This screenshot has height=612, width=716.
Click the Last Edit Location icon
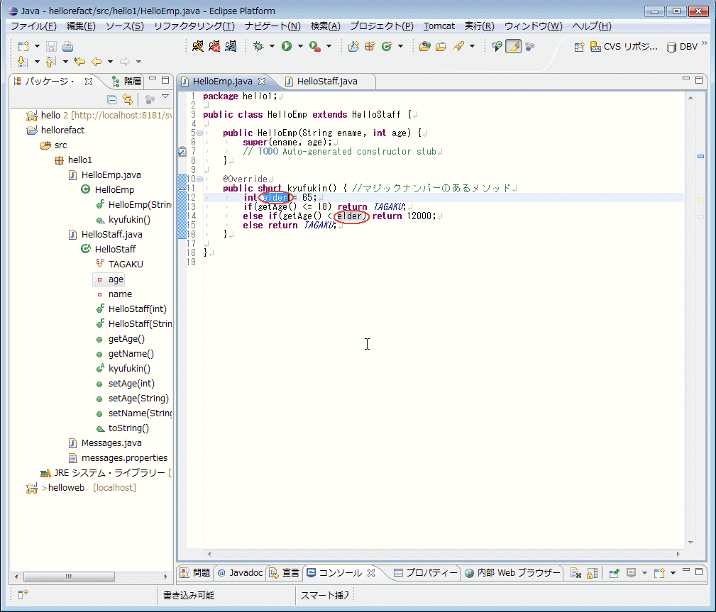pos(80,61)
